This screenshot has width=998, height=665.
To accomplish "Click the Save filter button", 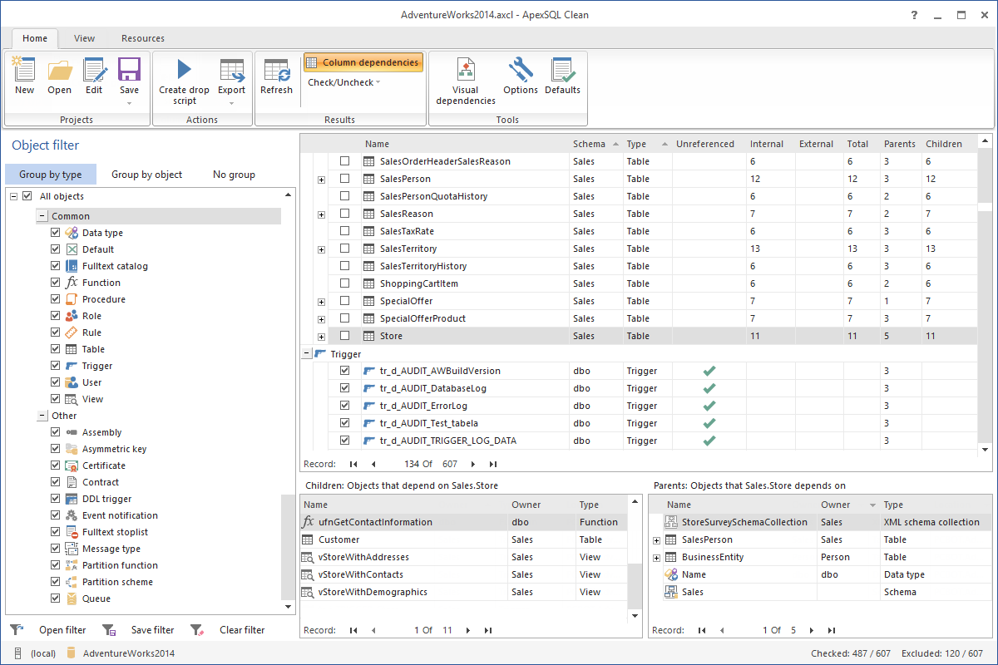I will [152, 629].
